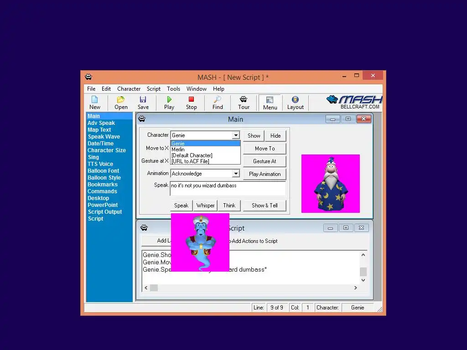Click the Auto-Add Actions to Script button
The height and width of the screenshot is (350, 467).
click(254, 241)
